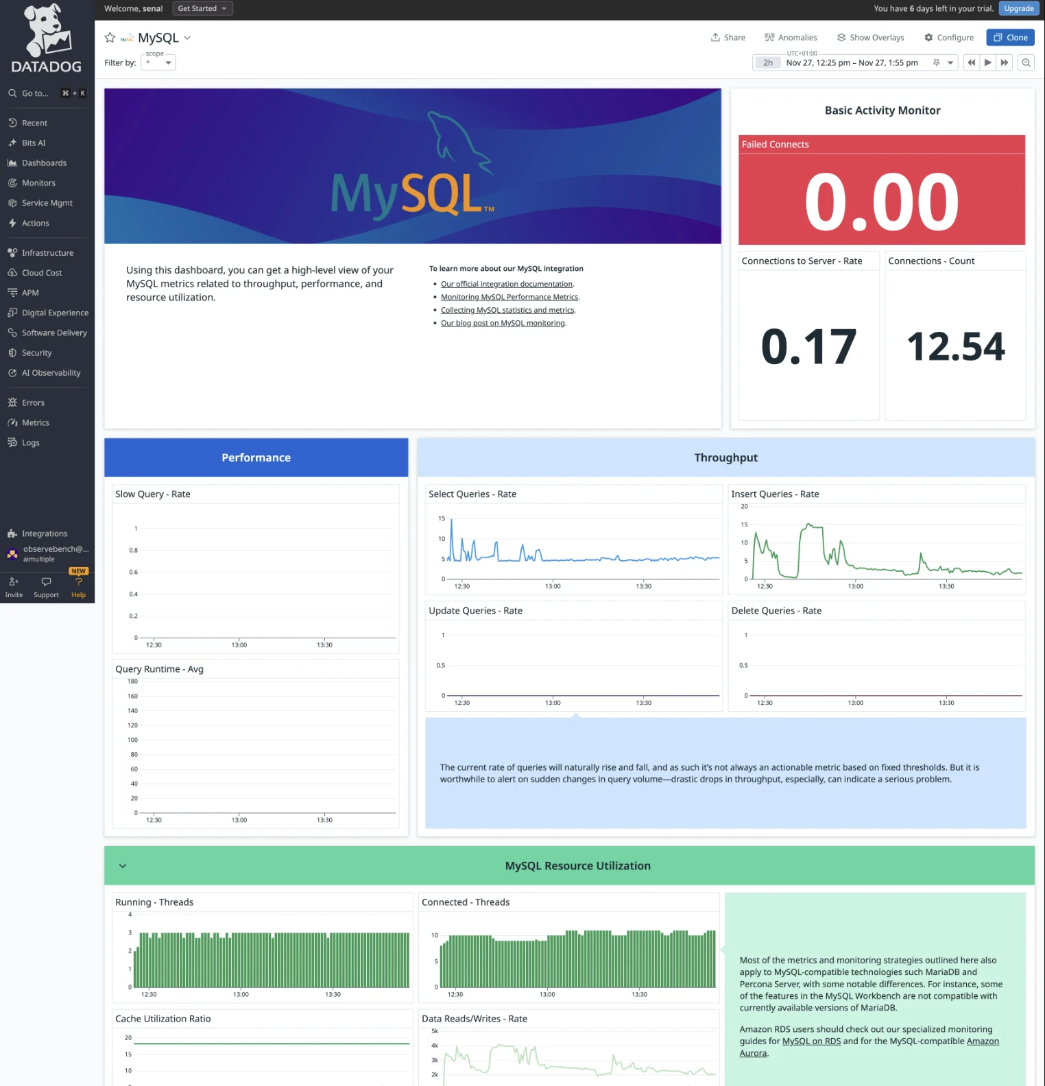This screenshot has height=1086, width=1045.
Task: Click the play live button
Action: tap(987, 62)
